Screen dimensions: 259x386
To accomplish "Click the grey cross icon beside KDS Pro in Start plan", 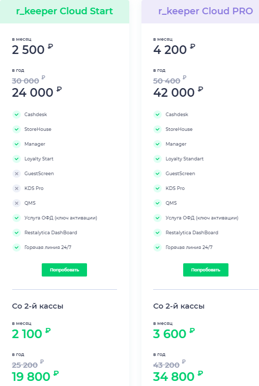I will point(16,188).
